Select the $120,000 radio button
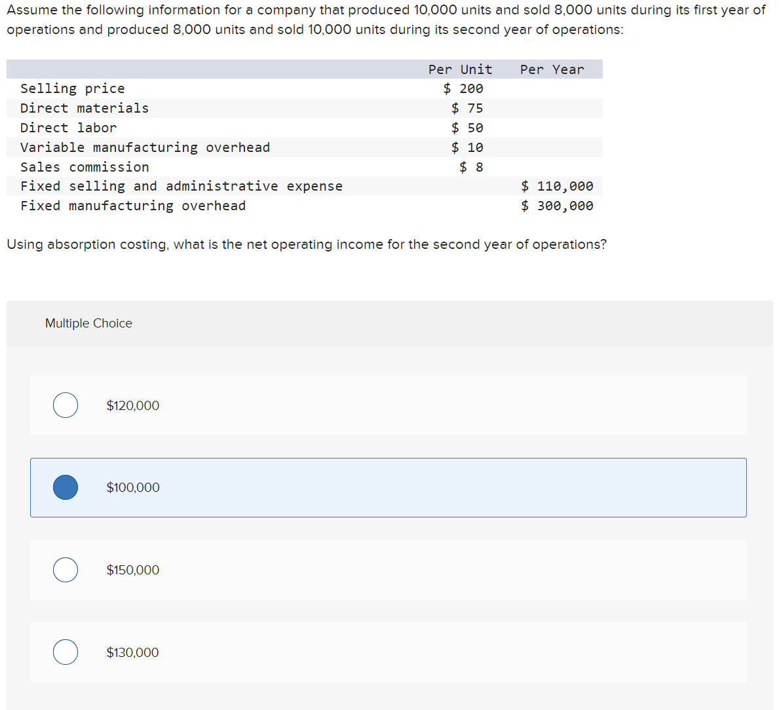Image resolution: width=779 pixels, height=710 pixels. [66, 405]
